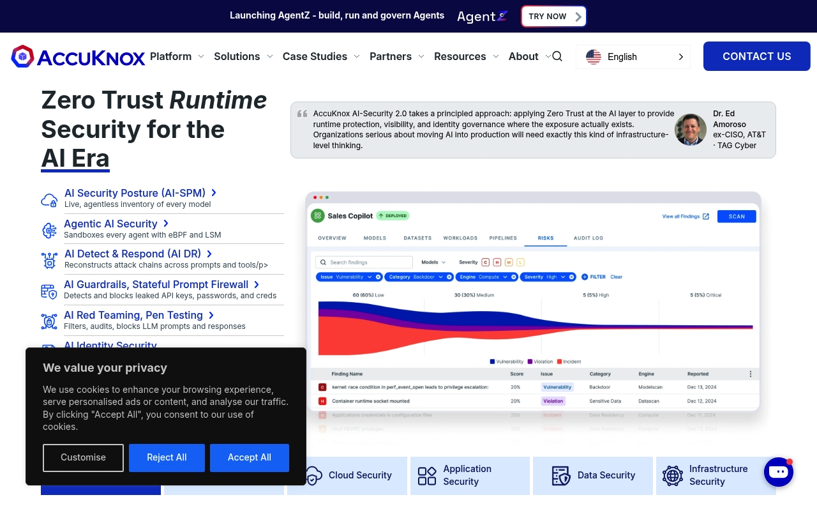Open the chat widget bubble
817x511 pixels.
[x=779, y=472]
